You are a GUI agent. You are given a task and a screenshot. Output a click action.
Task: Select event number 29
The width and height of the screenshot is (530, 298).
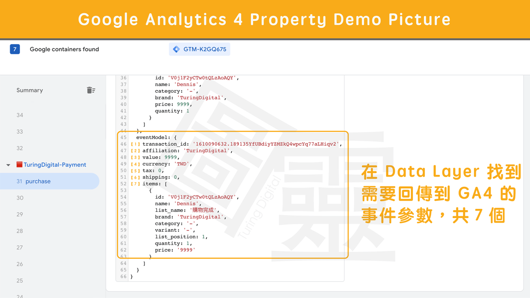(20, 215)
